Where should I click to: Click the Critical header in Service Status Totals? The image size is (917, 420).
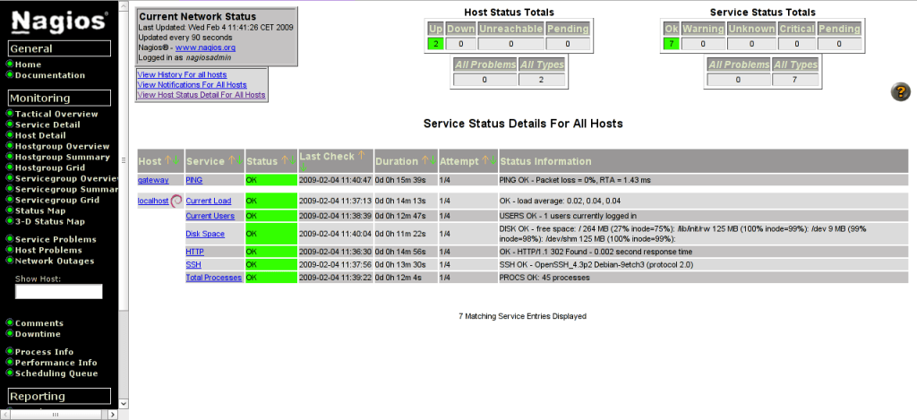point(796,29)
